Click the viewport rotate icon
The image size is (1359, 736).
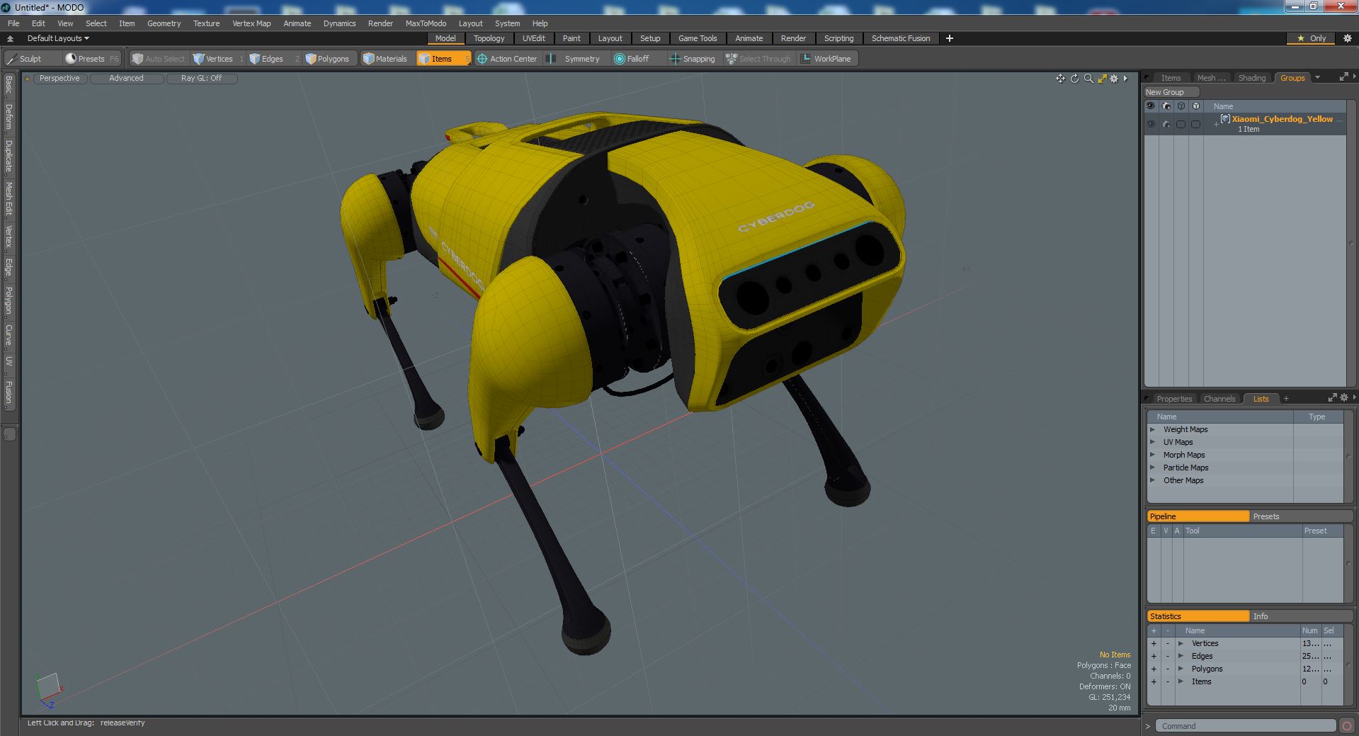pyautogui.click(x=1074, y=79)
